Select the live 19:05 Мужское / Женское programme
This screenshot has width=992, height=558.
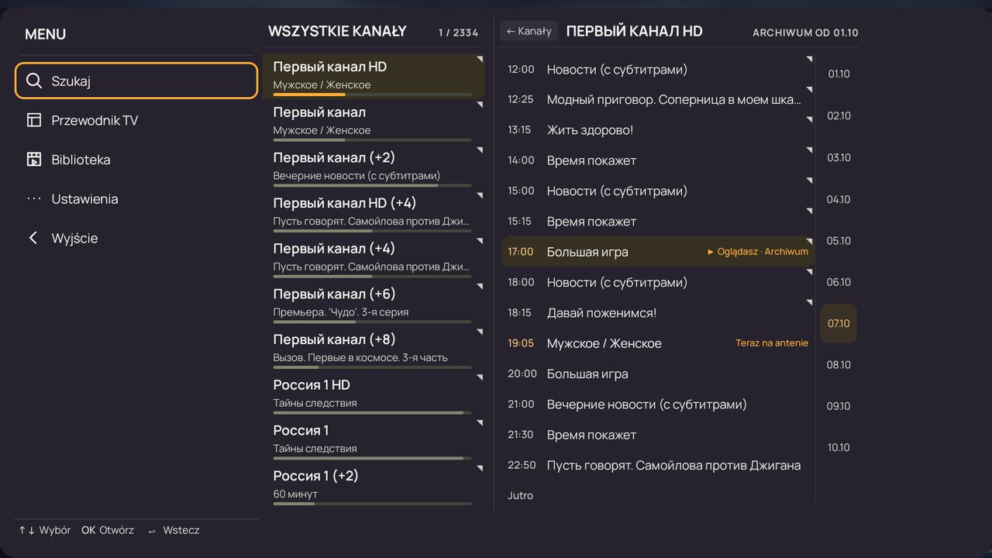pos(658,343)
